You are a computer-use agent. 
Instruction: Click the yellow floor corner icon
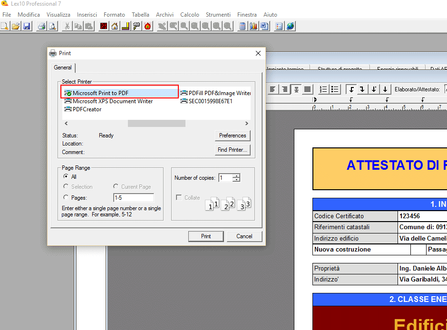point(126,26)
